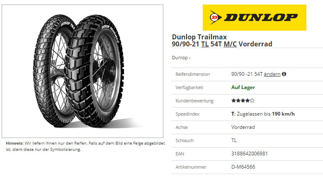Click the first filled rating star
Image resolution: width=323 pixels, height=179 pixels.
(233, 101)
